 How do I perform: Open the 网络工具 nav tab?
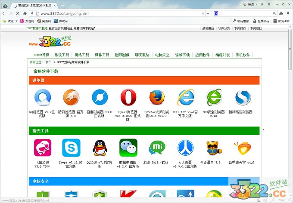coord(82,55)
